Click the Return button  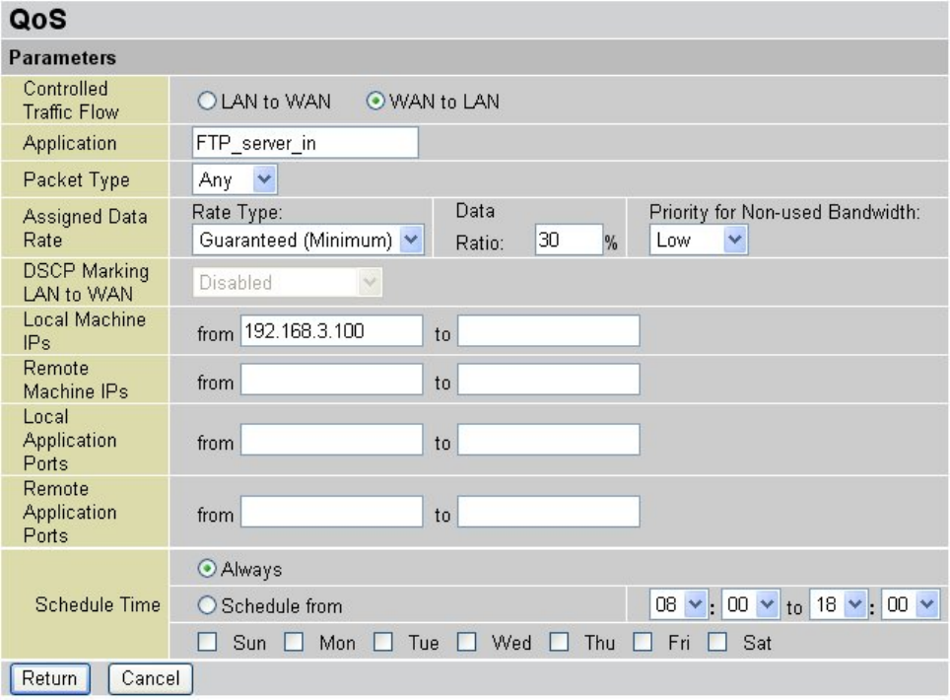pyautogui.click(x=49, y=678)
